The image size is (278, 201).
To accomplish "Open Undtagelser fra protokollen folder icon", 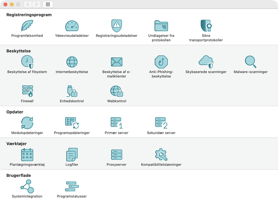I will pyautogui.click(x=161, y=26).
